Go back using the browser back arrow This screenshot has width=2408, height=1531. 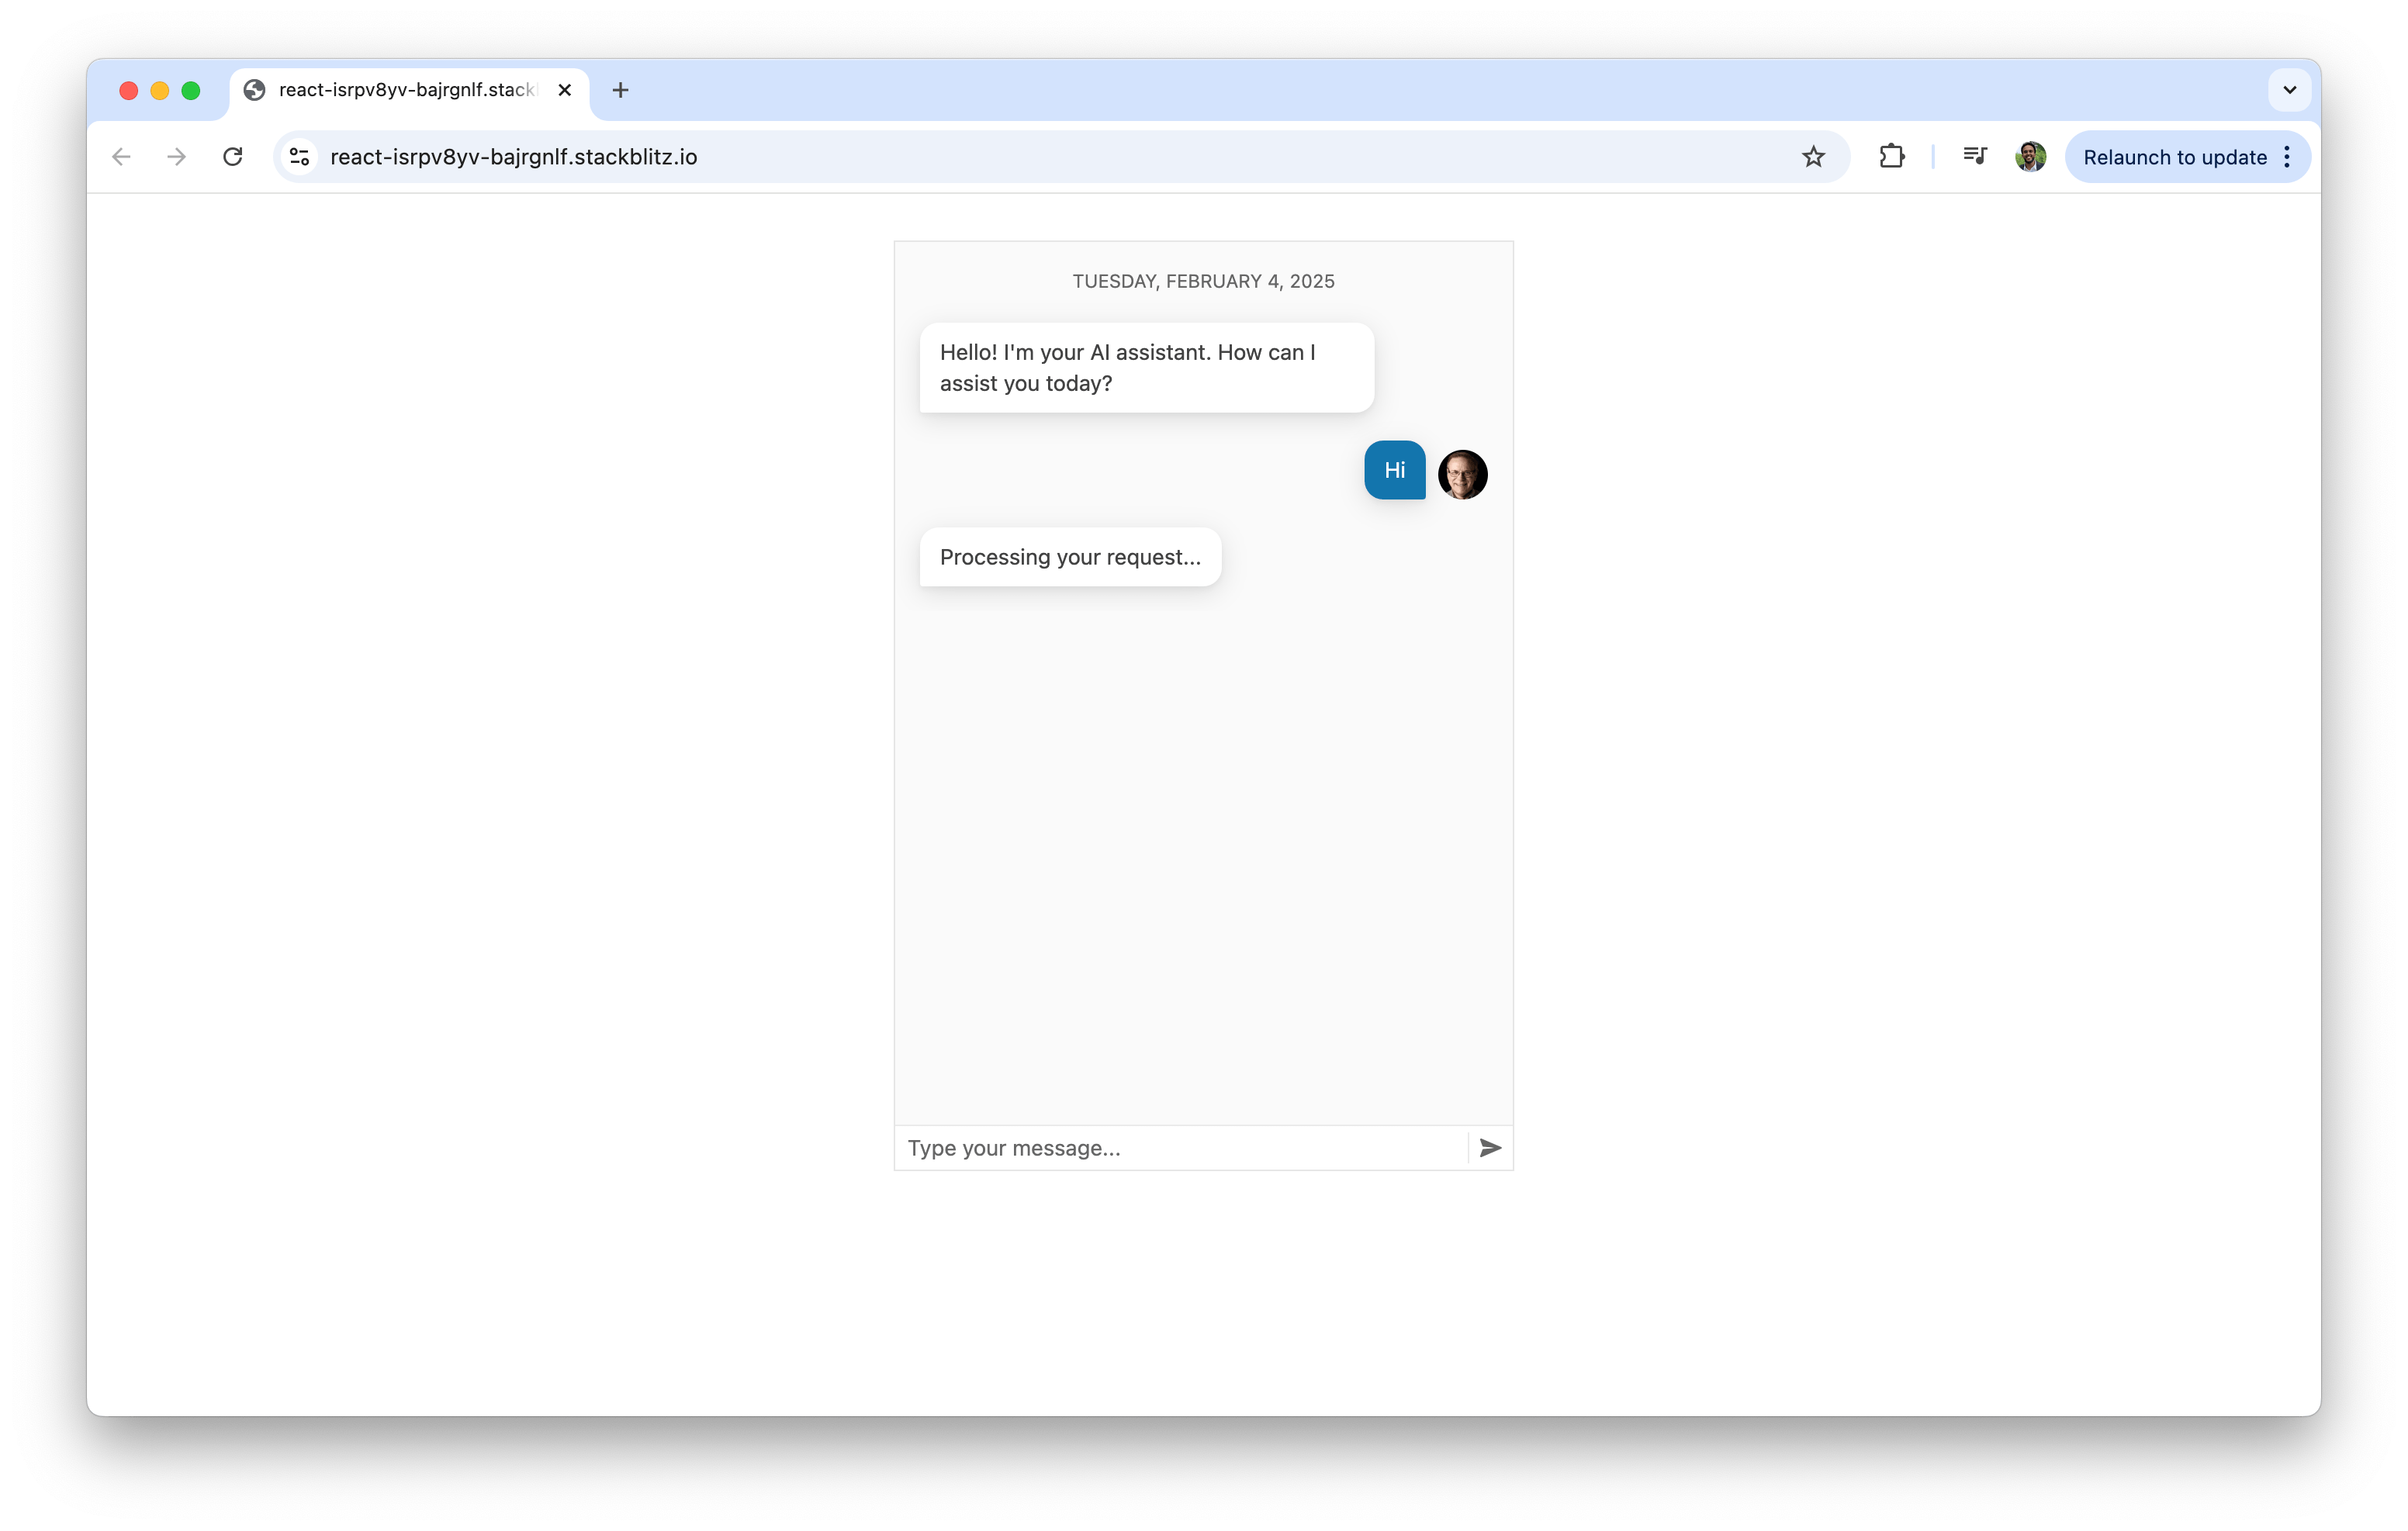[x=122, y=157]
